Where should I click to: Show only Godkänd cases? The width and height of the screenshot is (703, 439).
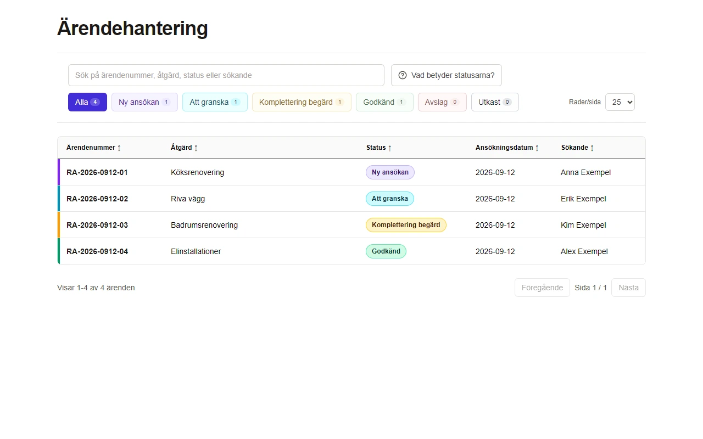[384, 102]
